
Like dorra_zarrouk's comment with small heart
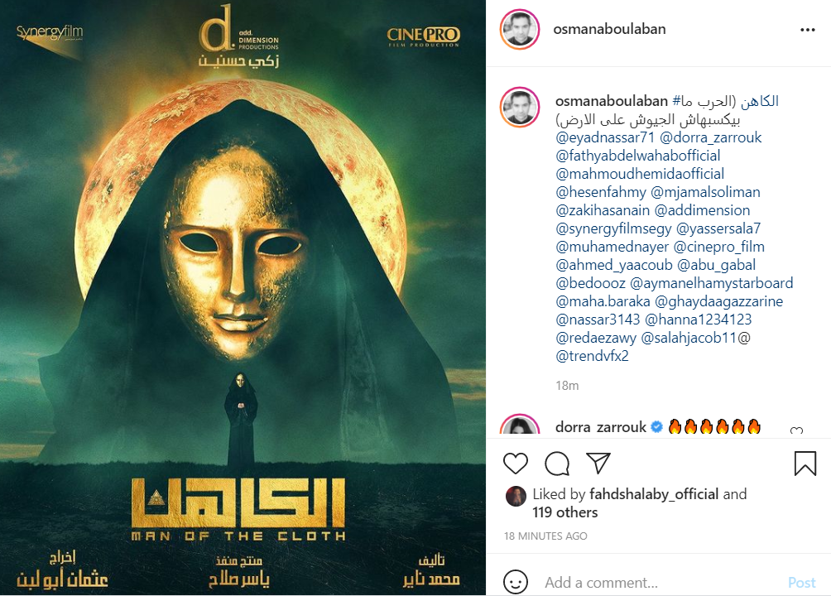[796, 430]
